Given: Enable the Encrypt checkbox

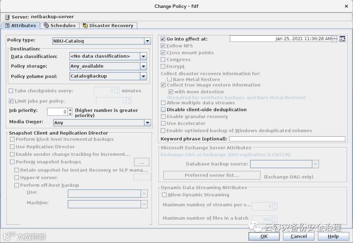Looking at the screenshot, I should [x=163, y=67].
